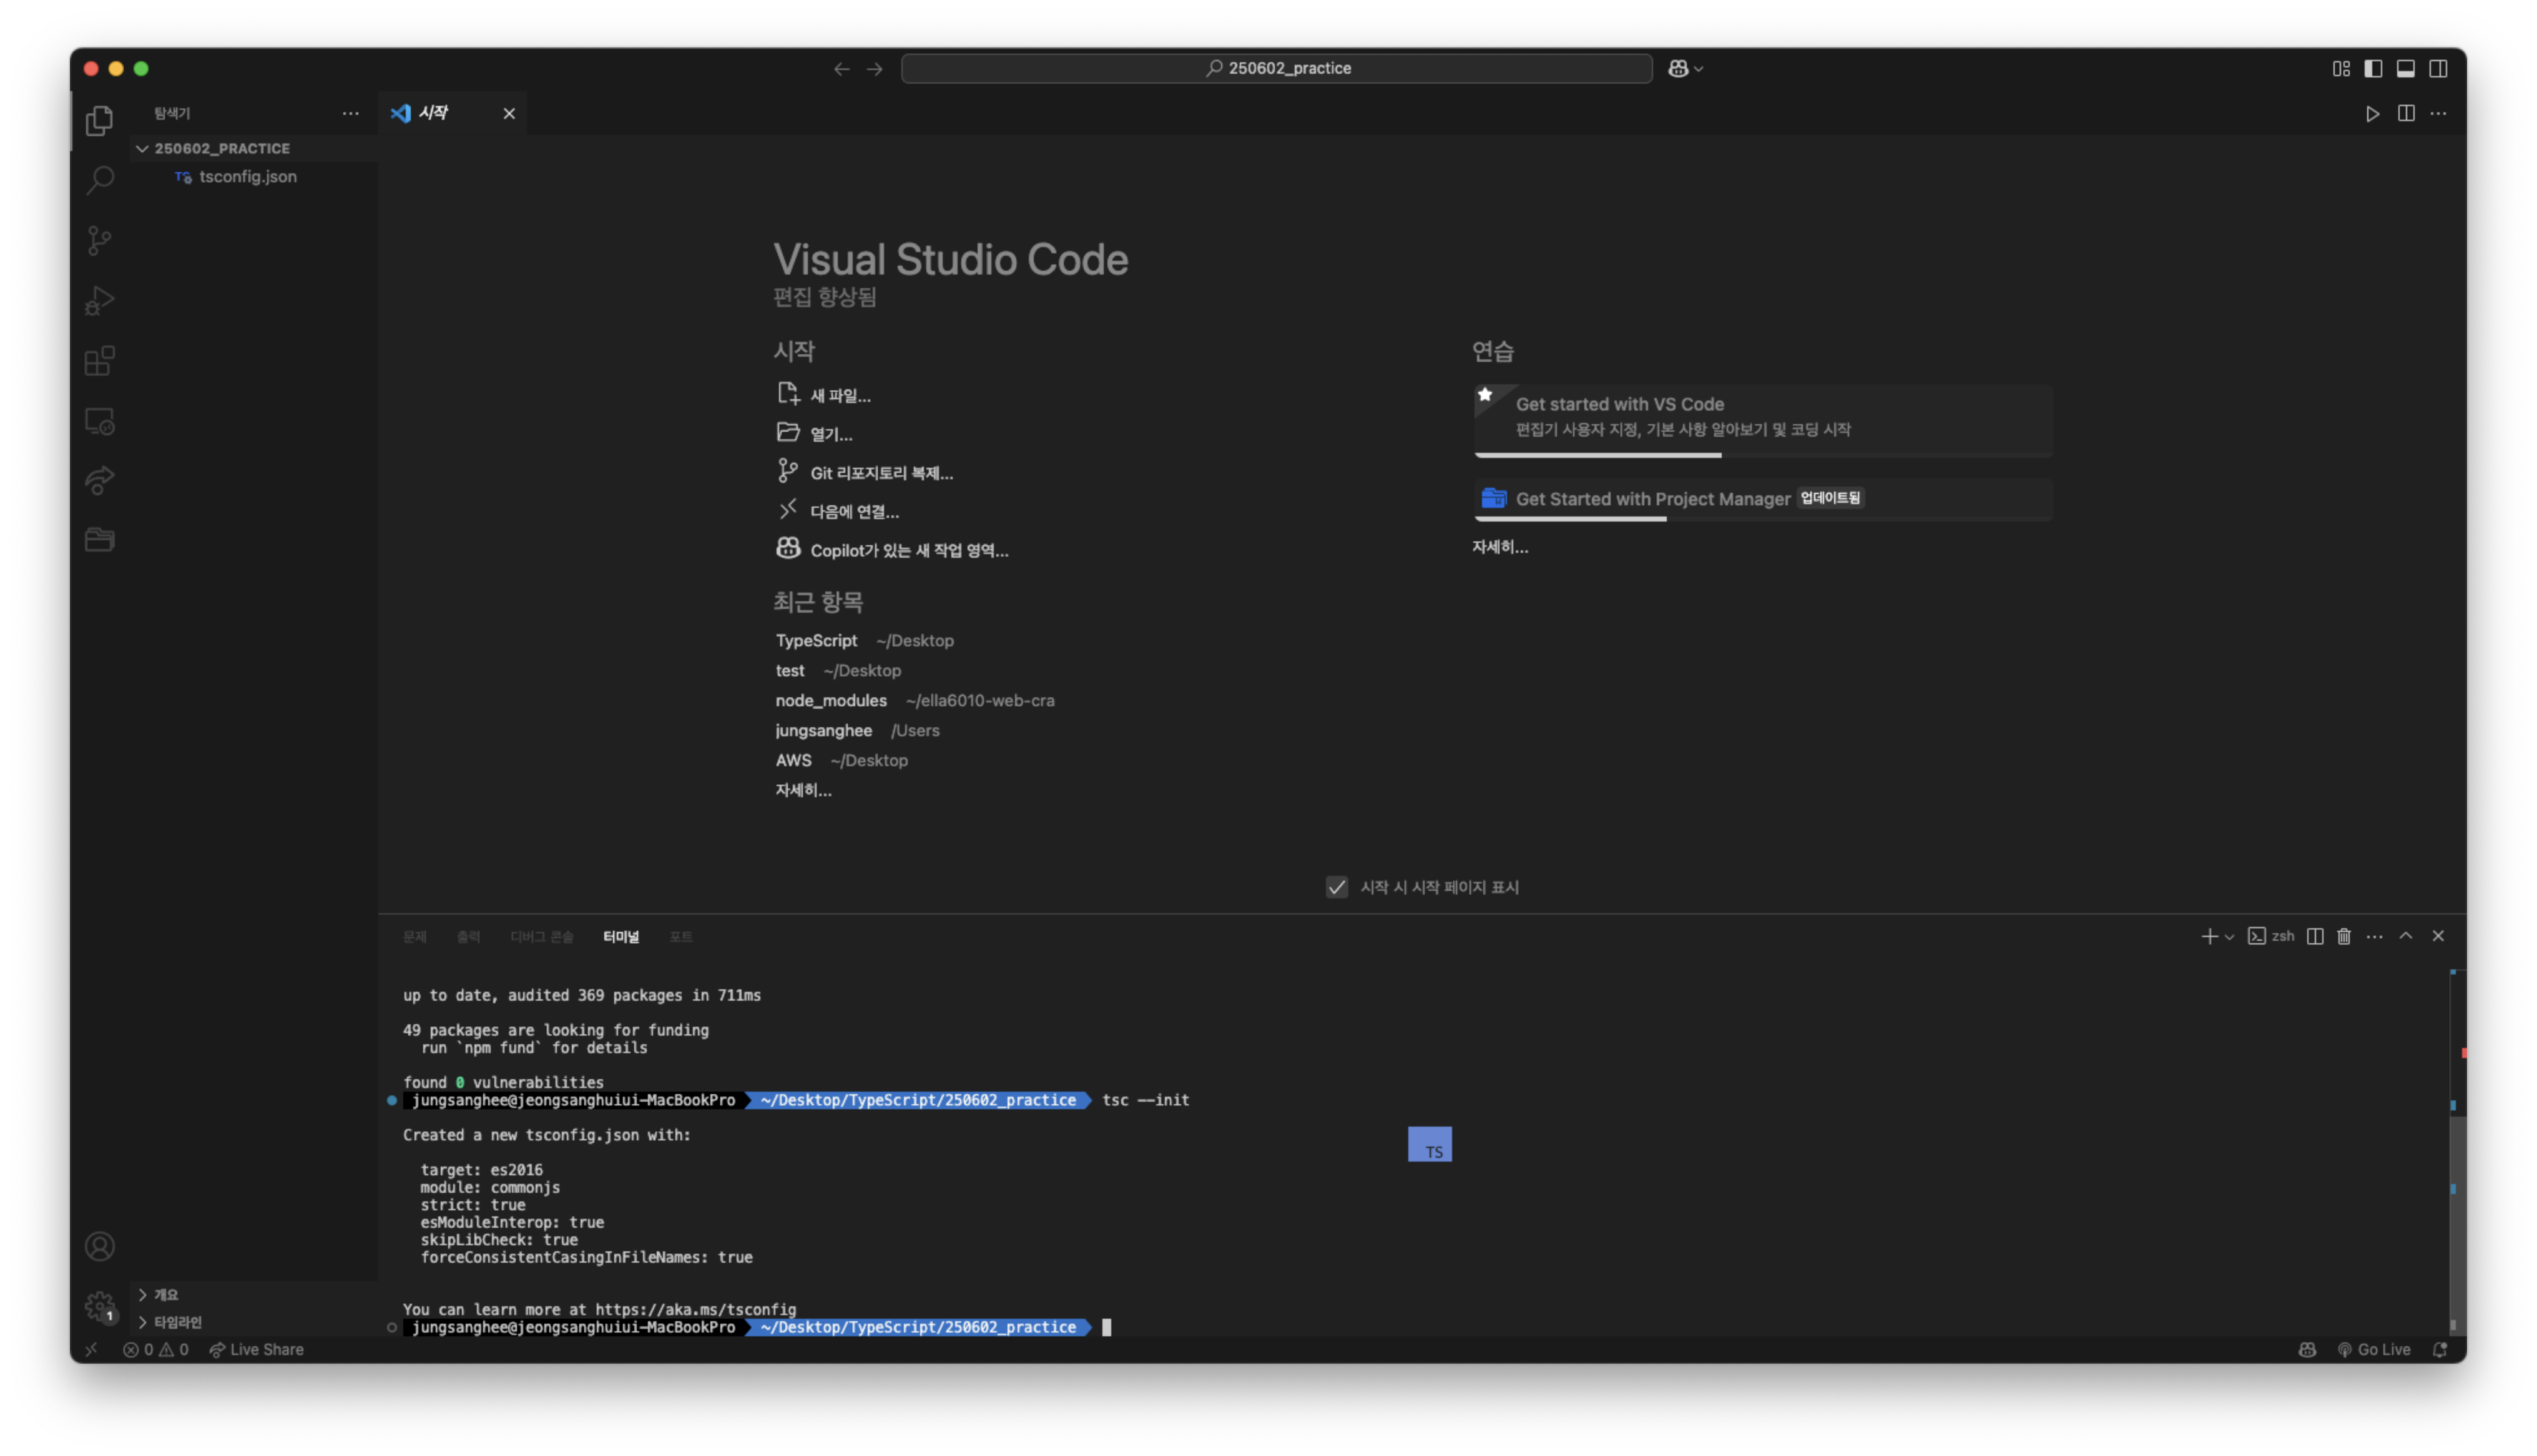Click Live Share in the status bar
The width and height of the screenshot is (2537, 1456).
[256, 1349]
